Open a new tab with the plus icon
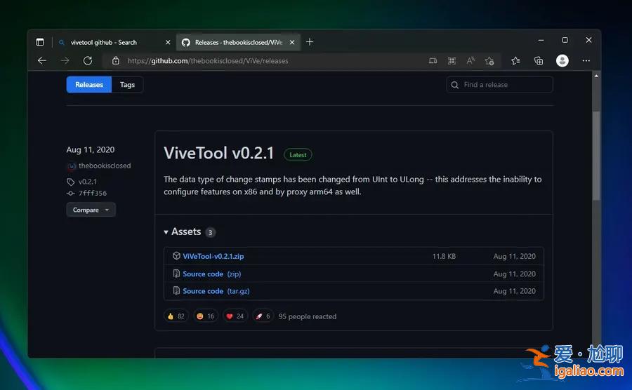The height and width of the screenshot is (390, 632). tap(310, 42)
